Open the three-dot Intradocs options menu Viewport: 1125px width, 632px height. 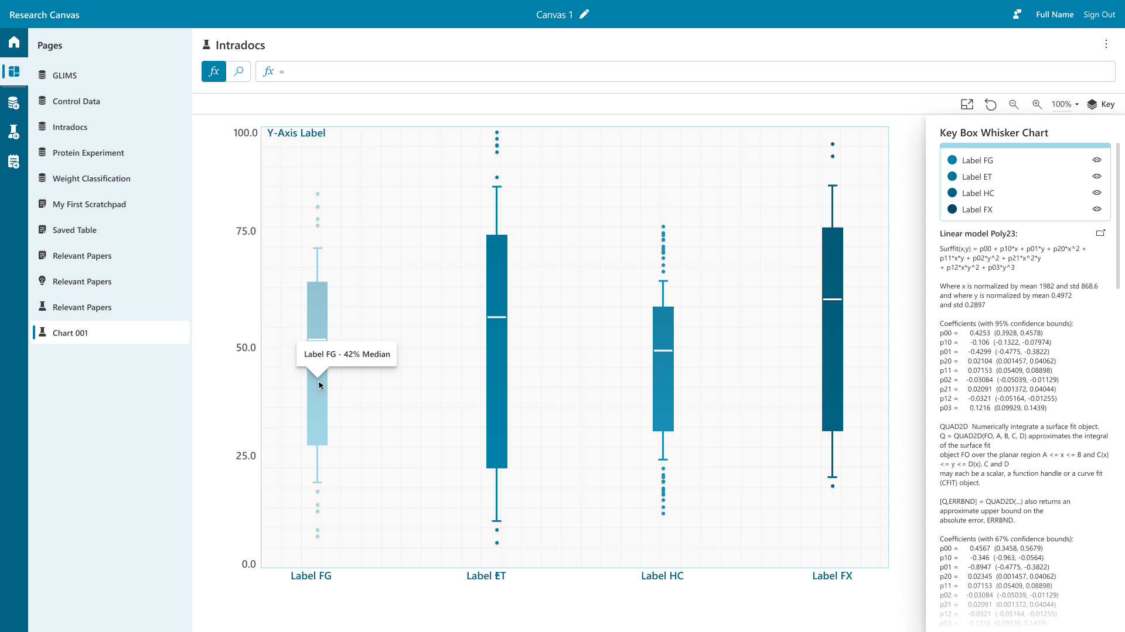coord(1106,44)
